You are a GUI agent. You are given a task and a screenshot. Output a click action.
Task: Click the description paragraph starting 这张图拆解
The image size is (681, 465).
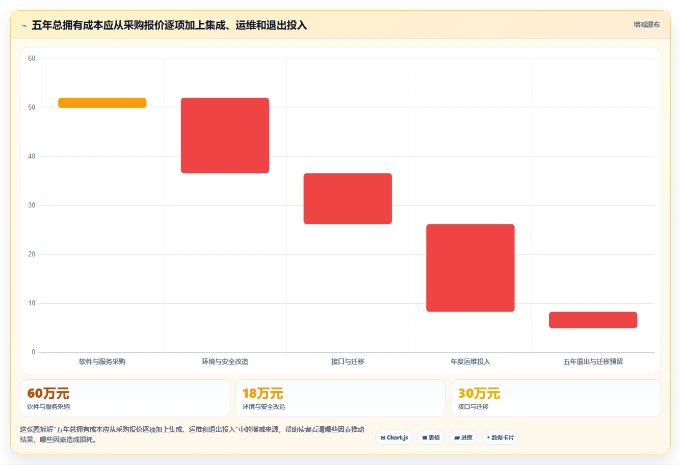coord(192,434)
